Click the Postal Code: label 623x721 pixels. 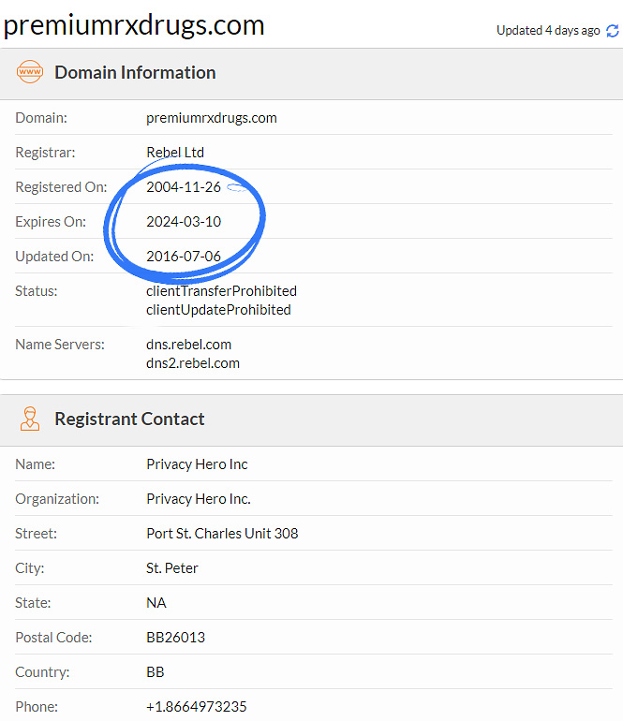coord(53,638)
